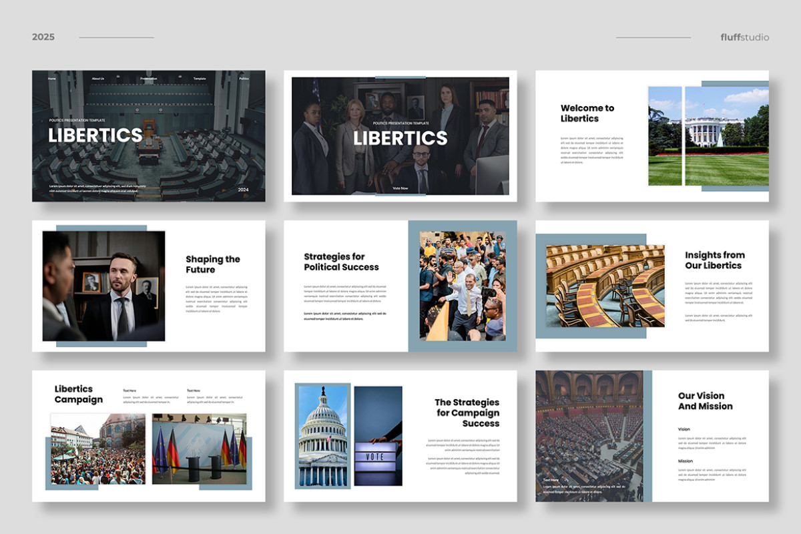The width and height of the screenshot is (801, 534).
Task: Click the crowd protest image on Strategies slide
Action: [461, 286]
